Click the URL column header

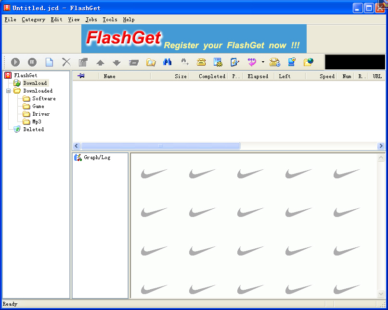tap(377, 76)
